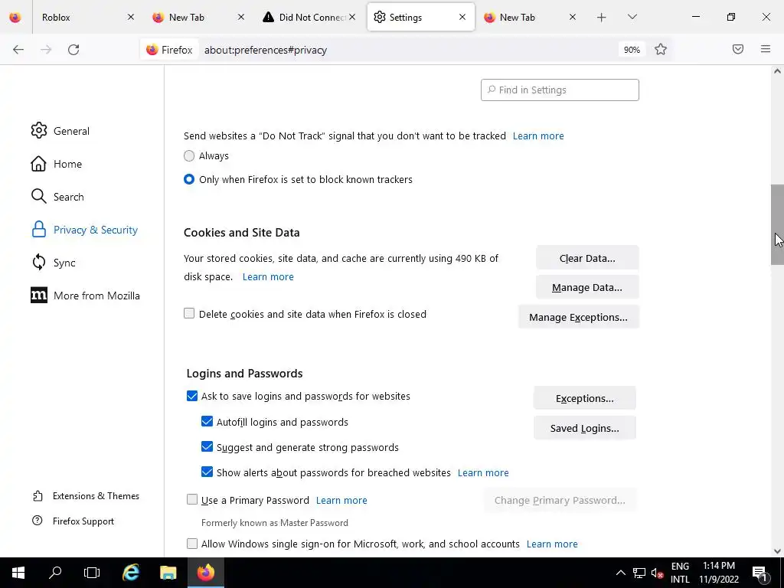Open Home settings category
This screenshot has width=784, height=588.
(56, 164)
